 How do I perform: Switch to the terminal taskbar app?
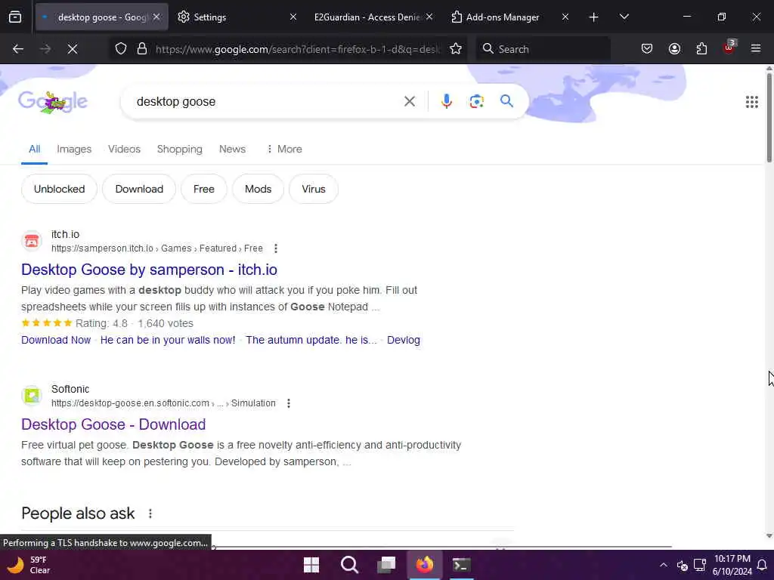click(462, 565)
